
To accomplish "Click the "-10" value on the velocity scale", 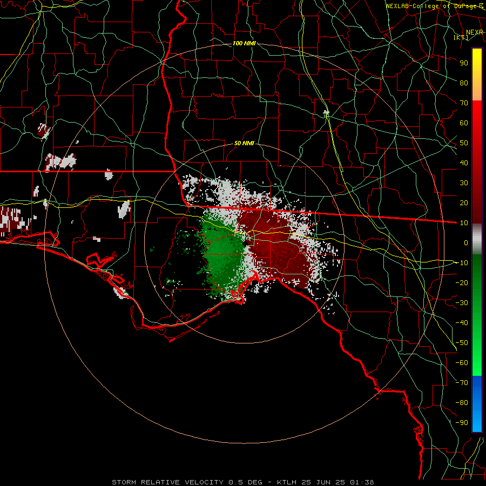I will pyautogui.click(x=462, y=263).
